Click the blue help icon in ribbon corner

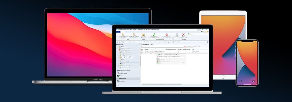202,32
